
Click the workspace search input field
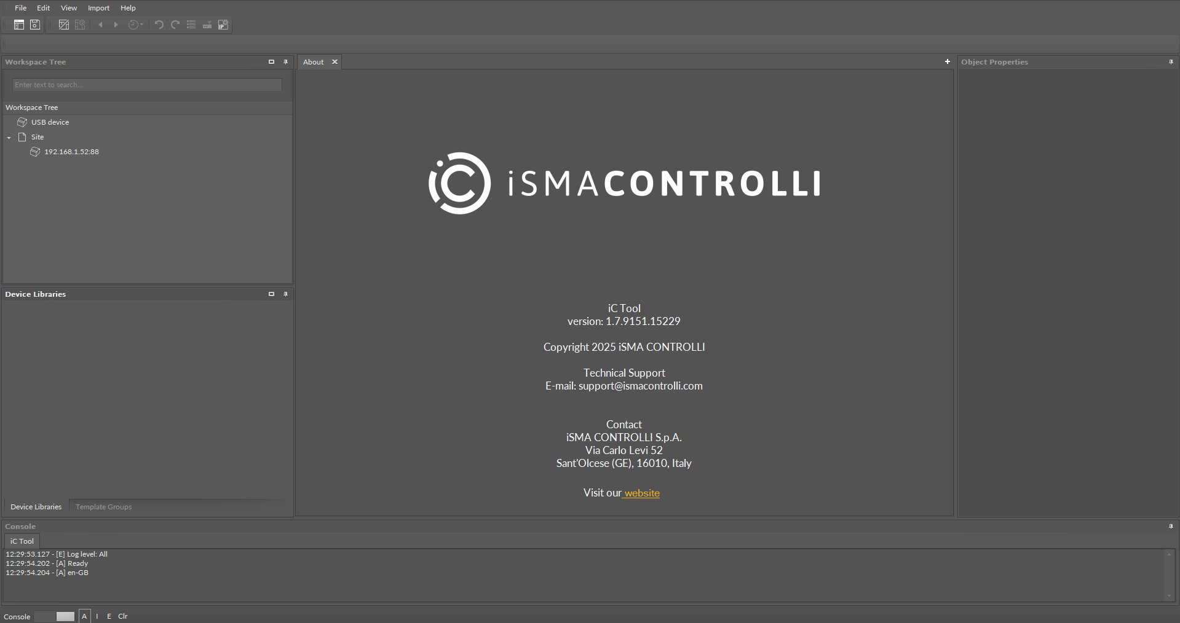tap(147, 85)
